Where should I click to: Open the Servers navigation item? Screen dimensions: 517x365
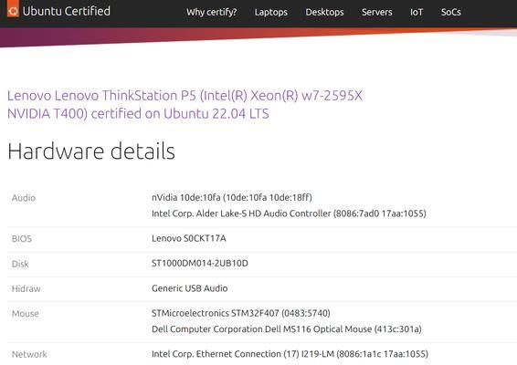tap(377, 12)
